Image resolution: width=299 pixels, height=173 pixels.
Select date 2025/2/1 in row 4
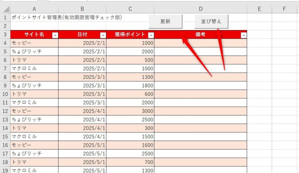pos(82,43)
